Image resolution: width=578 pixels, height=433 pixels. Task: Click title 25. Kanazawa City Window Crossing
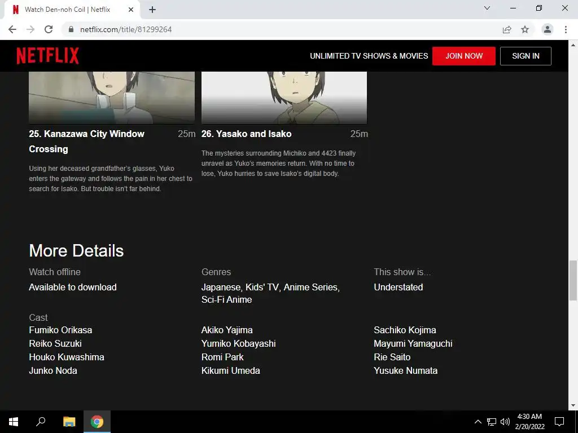(86, 142)
